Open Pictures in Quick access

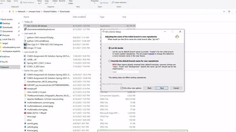[6, 35]
